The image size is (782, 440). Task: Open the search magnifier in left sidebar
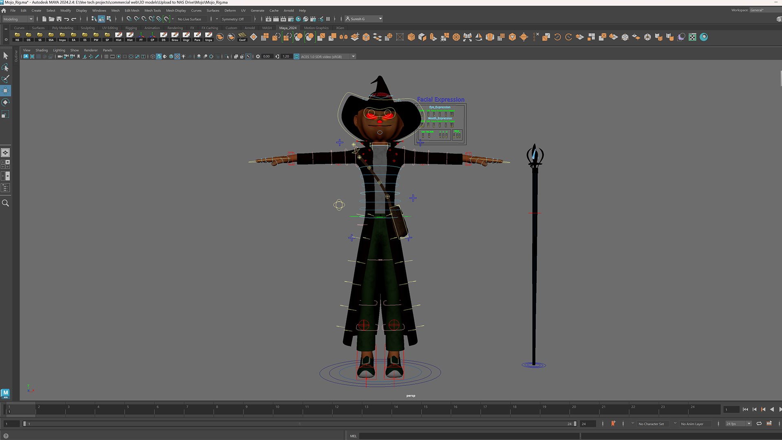5,203
